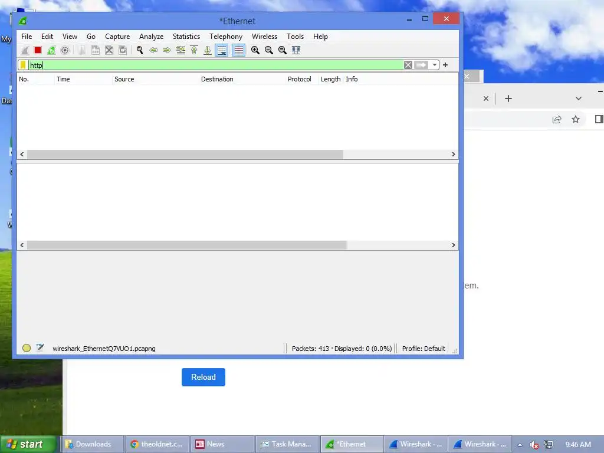Click the browser share page icon
This screenshot has height=453, width=604.
557,119
